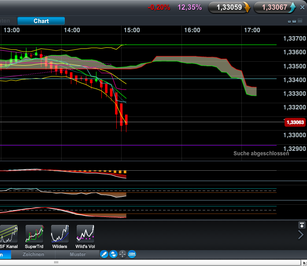
Task: Click the current price label 1,33063
Action: [x=295, y=122]
